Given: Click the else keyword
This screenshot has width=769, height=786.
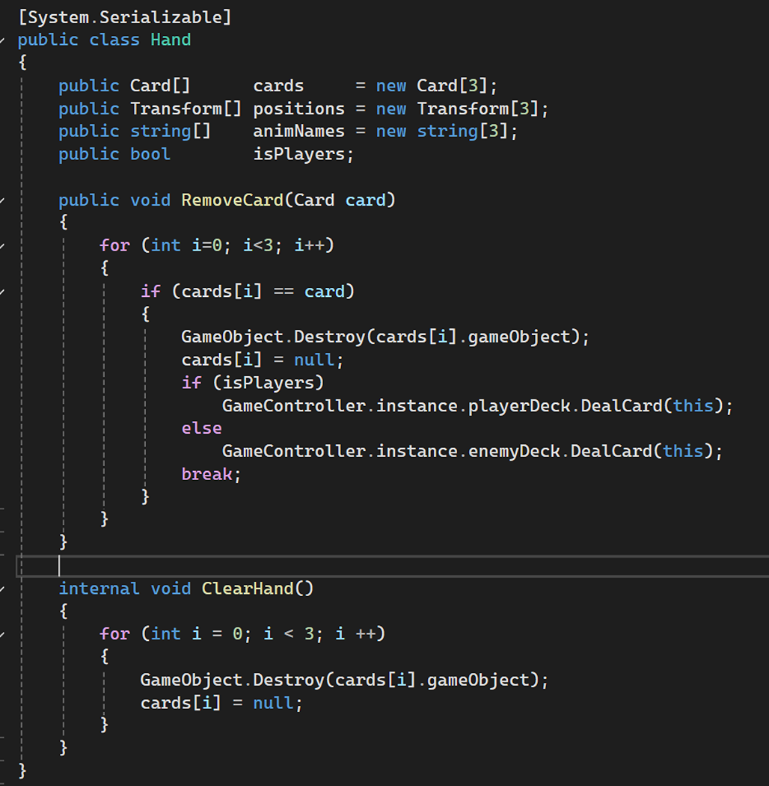Looking at the screenshot, I should point(201,428).
